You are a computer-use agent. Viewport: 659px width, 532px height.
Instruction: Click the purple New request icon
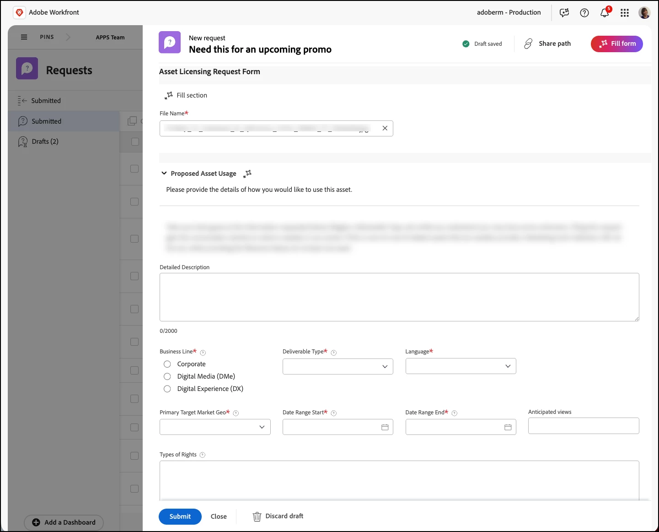coord(170,43)
